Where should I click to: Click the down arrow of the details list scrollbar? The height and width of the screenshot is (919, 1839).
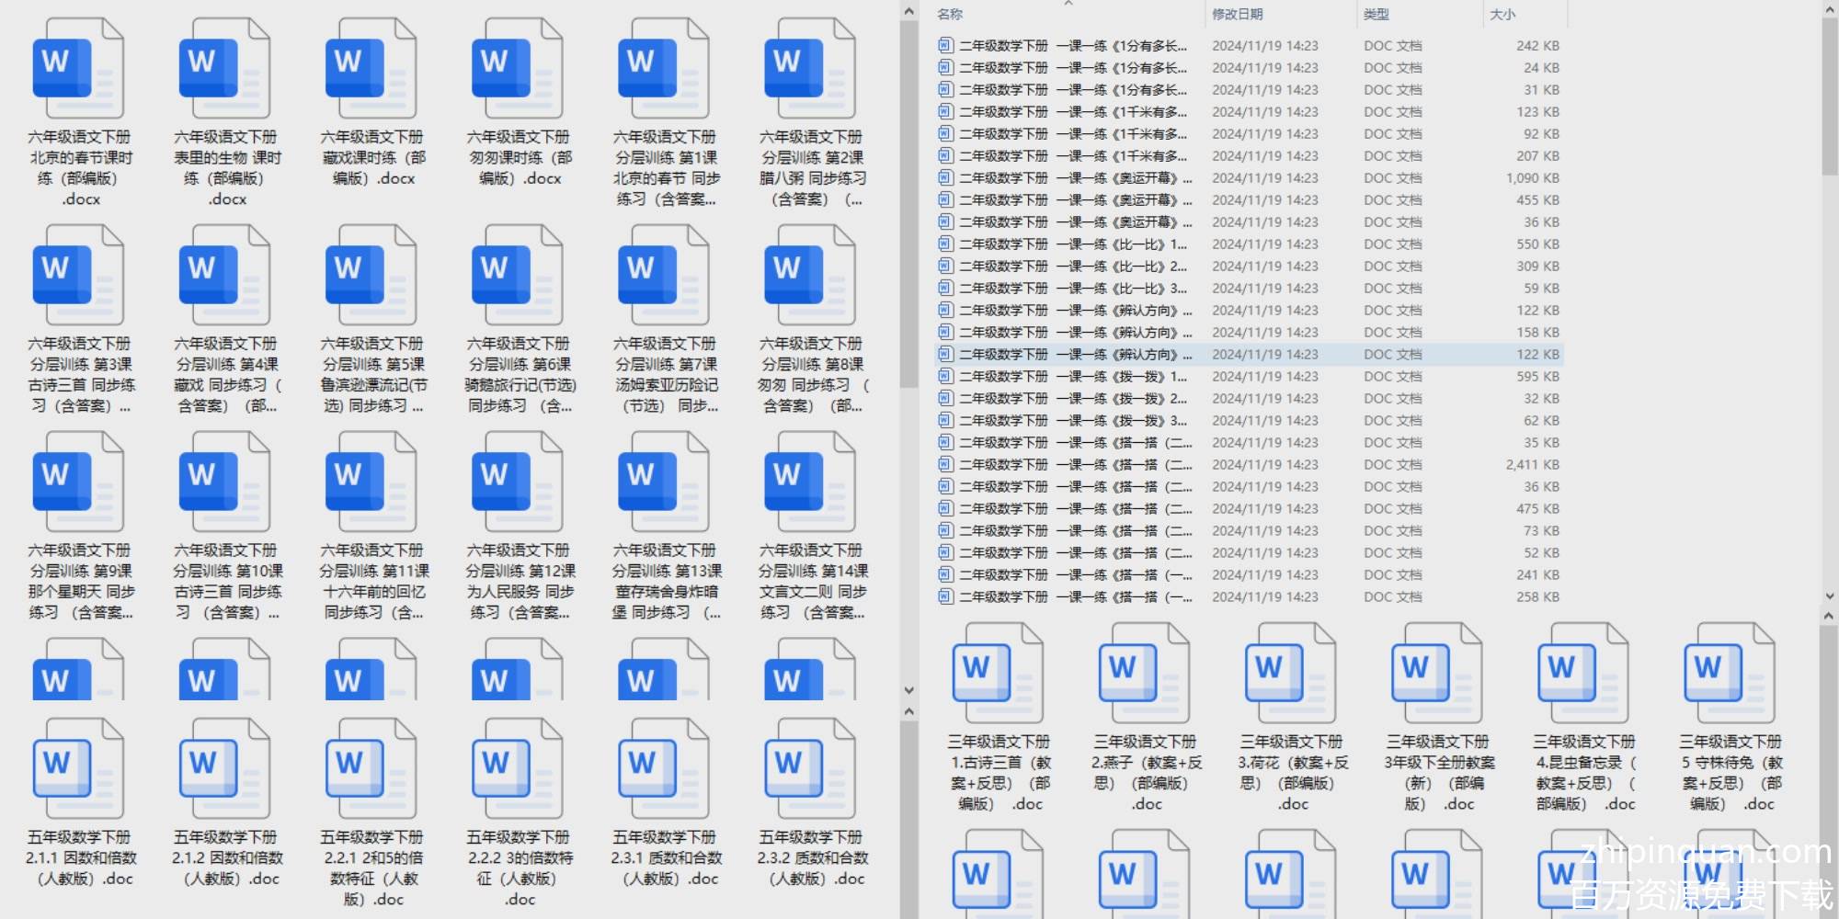1829,596
